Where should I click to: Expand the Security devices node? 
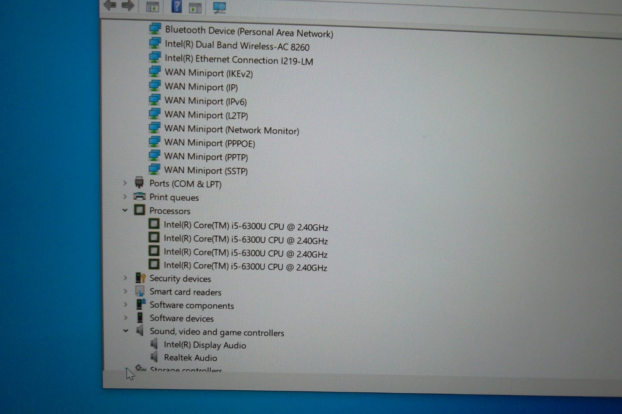(x=125, y=278)
